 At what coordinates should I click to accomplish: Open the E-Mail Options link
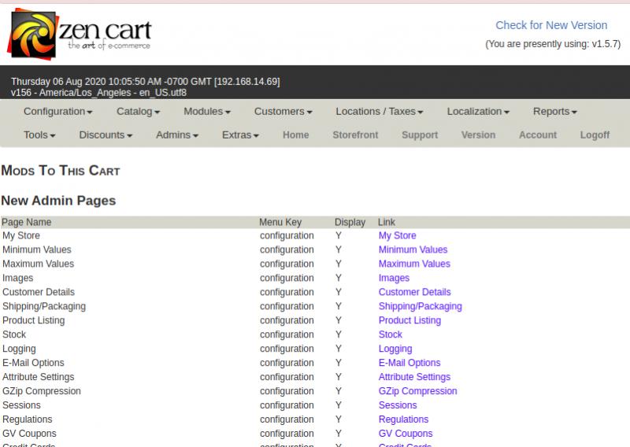tap(409, 363)
